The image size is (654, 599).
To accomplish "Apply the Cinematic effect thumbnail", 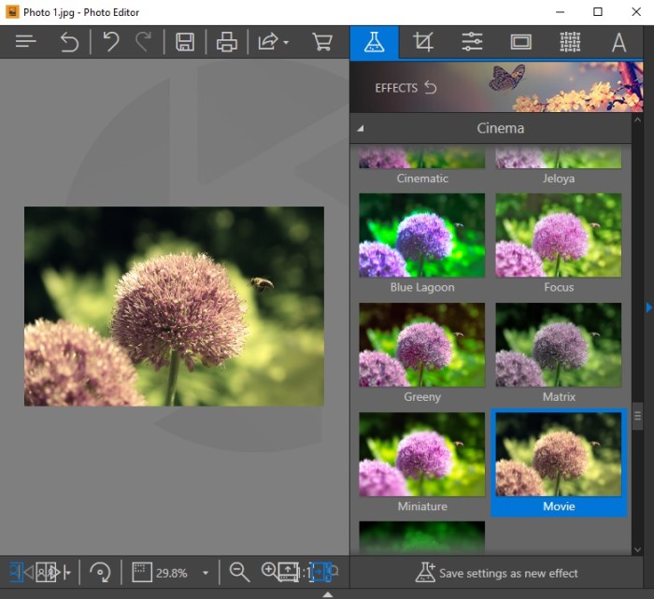I will pyautogui.click(x=421, y=157).
